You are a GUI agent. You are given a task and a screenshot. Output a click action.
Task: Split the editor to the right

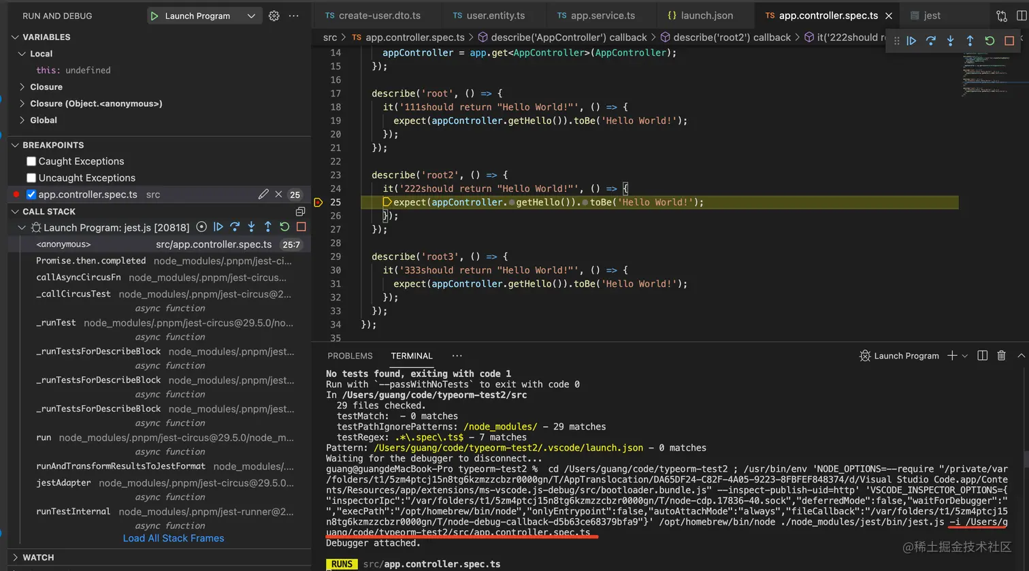coord(1021,16)
